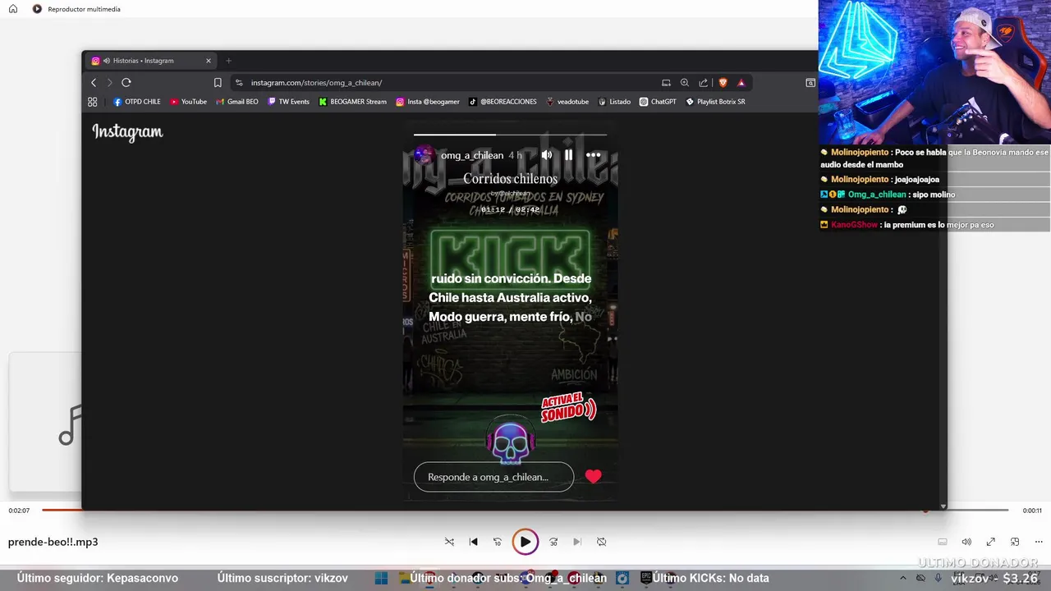This screenshot has width=1051, height=591.
Task: Click the story progress bar at top
Action: (510, 135)
